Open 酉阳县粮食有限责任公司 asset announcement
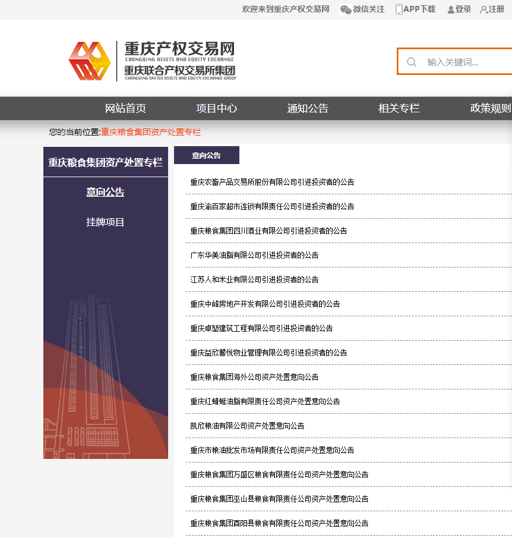This screenshot has height=538, width=512. tap(280, 523)
